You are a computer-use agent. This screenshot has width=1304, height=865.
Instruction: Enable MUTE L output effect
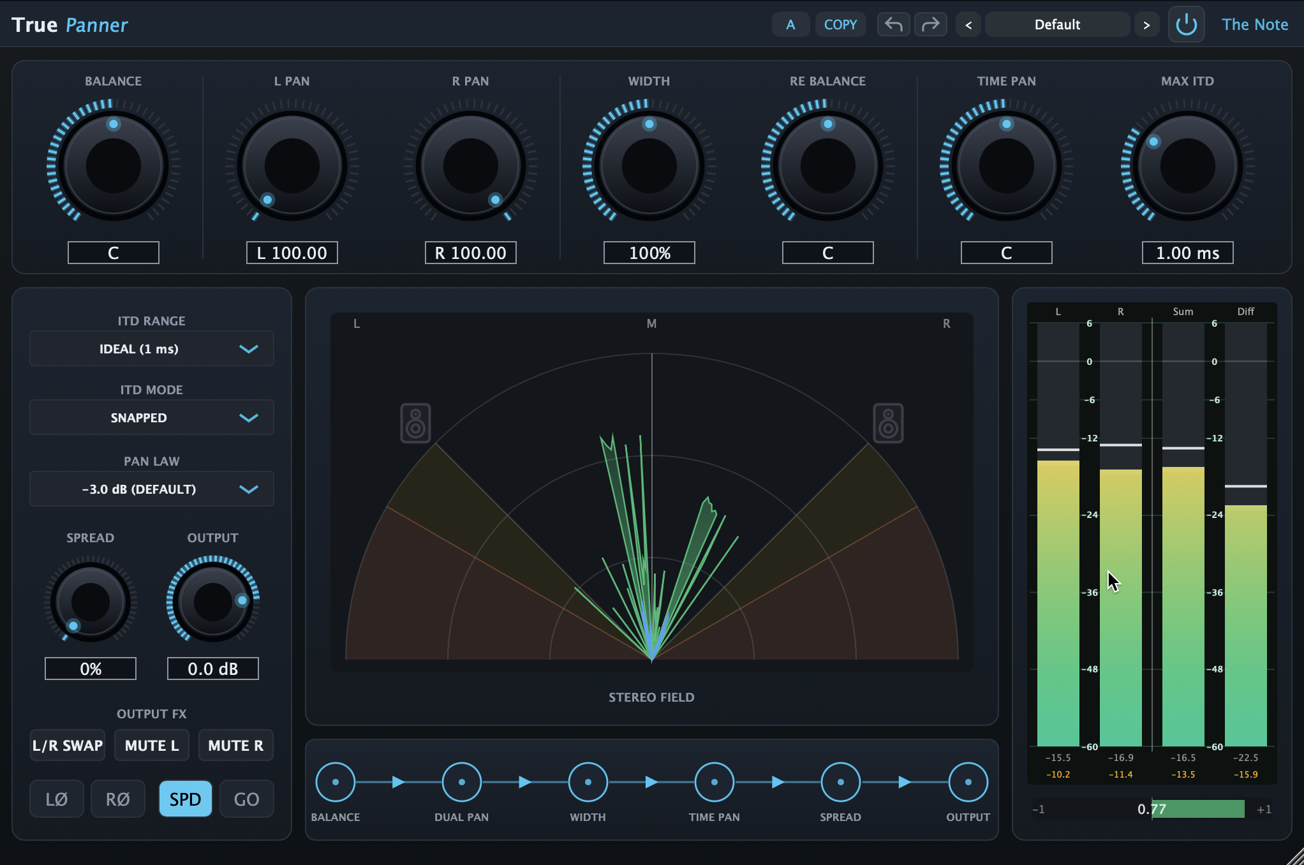pyautogui.click(x=152, y=745)
